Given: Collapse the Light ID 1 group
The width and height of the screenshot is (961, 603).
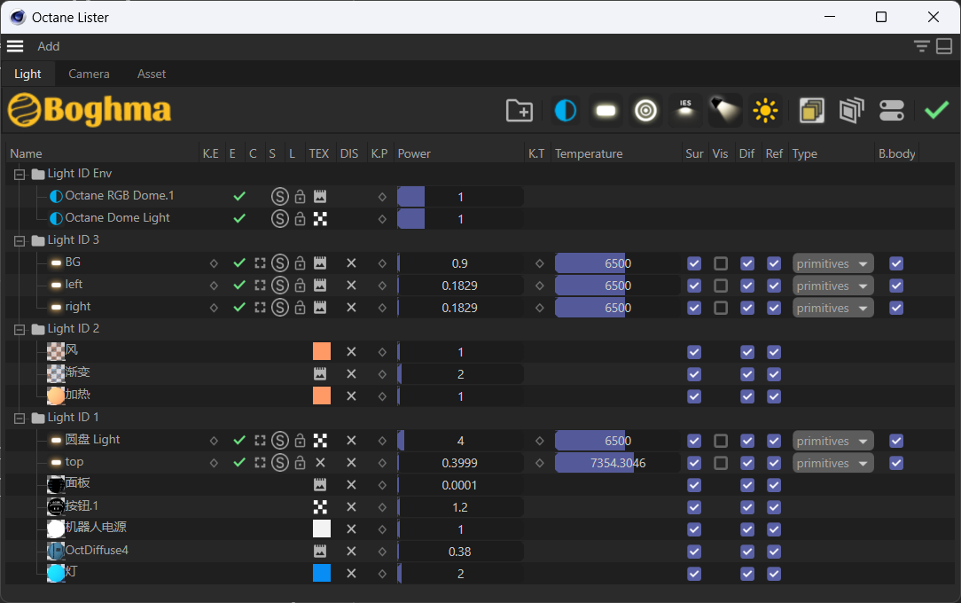Looking at the screenshot, I should click(x=20, y=419).
